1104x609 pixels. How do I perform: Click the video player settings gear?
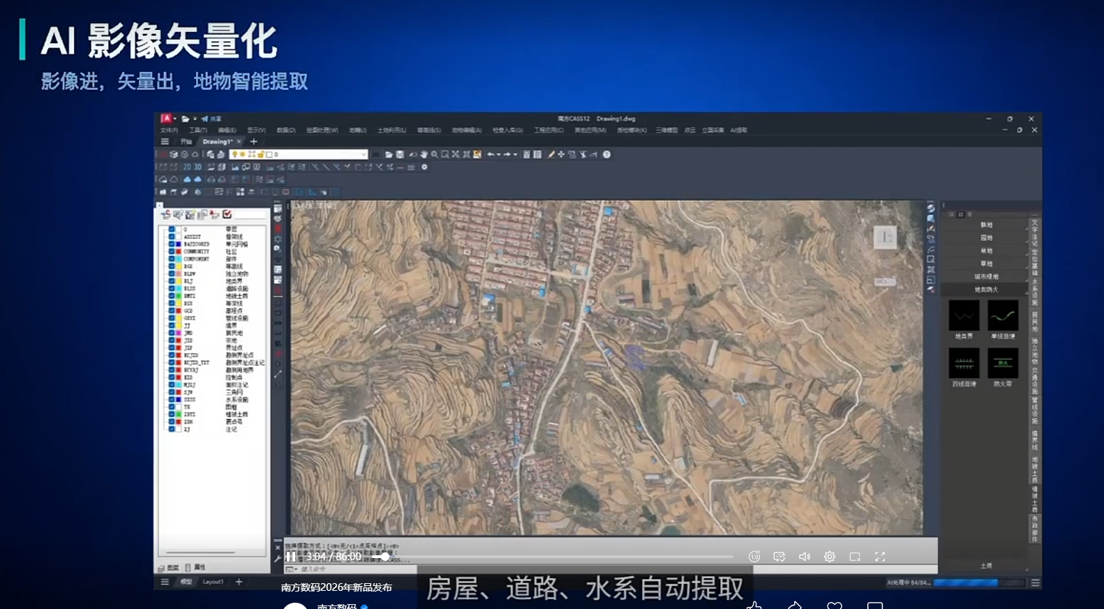pyautogui.click(x=829, y=557)
